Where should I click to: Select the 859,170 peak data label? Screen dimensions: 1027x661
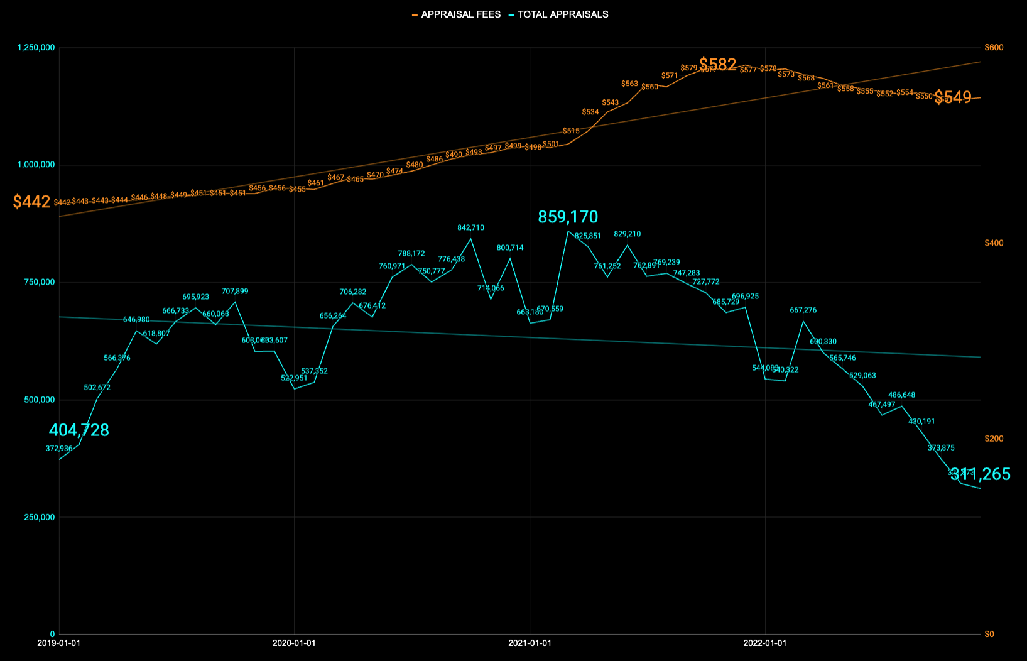pyautogui.click(x=568, y=217)
